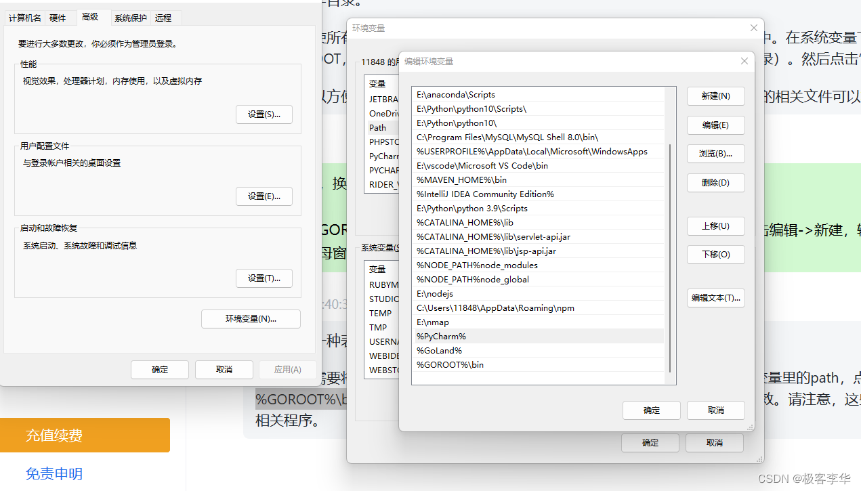Viewport: 861px width, 491px height.
Task: Switch to System Protection (系统保护) tab
Action: coord(131,18)
